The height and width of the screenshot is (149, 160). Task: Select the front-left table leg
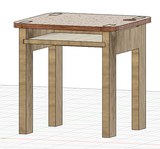pos(26,81)
